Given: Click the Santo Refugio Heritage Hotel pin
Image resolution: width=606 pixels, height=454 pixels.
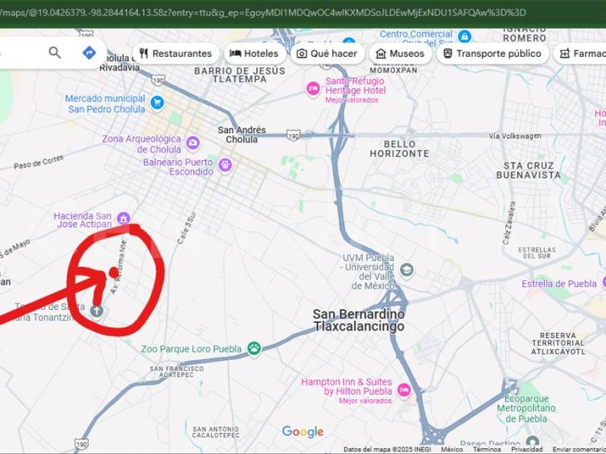Looking at the screenshot, I should [x=312, y=89].
